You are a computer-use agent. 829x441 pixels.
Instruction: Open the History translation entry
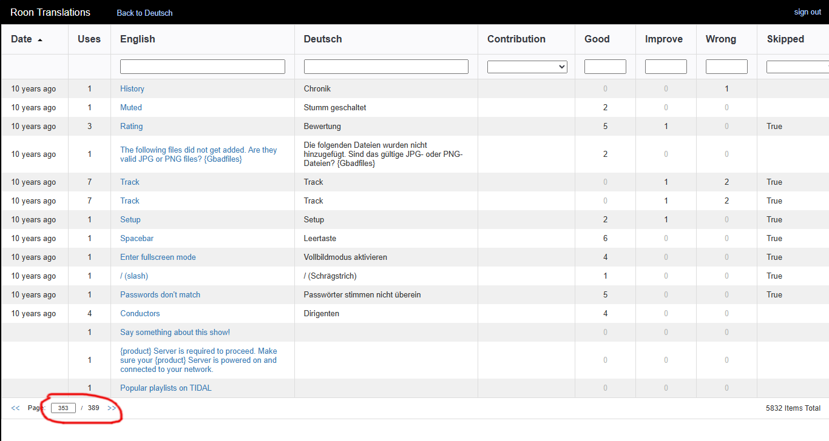click(132, 89)
